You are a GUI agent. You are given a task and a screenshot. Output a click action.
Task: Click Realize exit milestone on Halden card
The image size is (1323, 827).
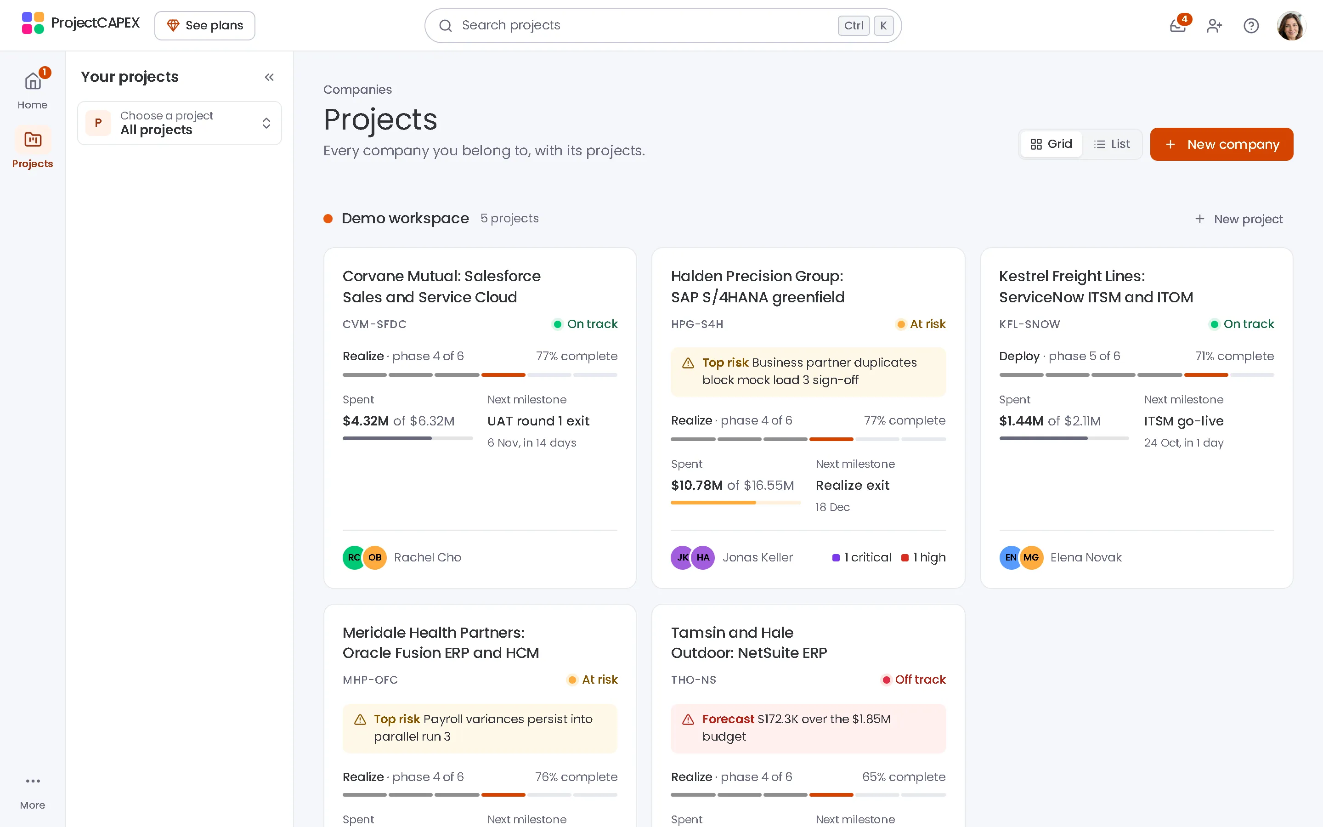(852, 486)
